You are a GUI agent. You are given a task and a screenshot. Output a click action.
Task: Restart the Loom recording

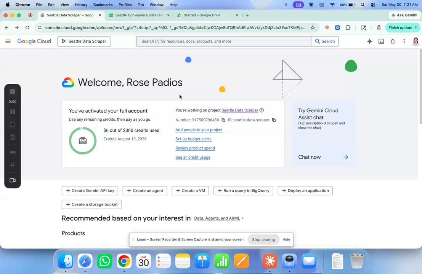(12, 124)
